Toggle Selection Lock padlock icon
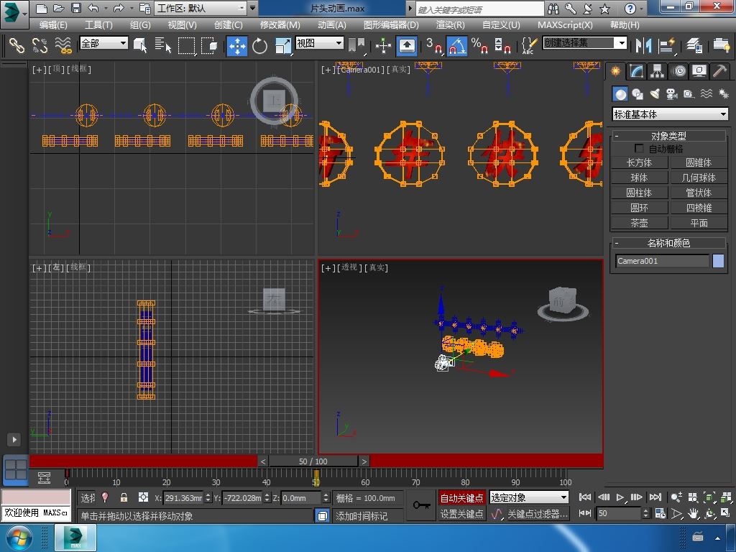Screen dimensions: 736x552 coord(124,497)
